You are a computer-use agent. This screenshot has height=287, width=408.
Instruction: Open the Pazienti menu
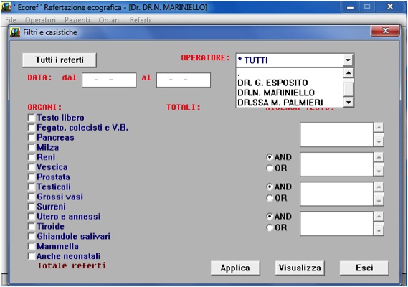pyautogui.click(x=77, y=20)
